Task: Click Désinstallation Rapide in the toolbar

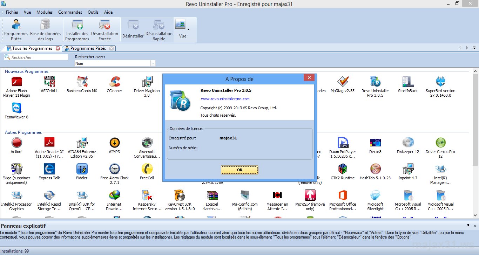Action: pyautogui.click(x=159, y=30)
